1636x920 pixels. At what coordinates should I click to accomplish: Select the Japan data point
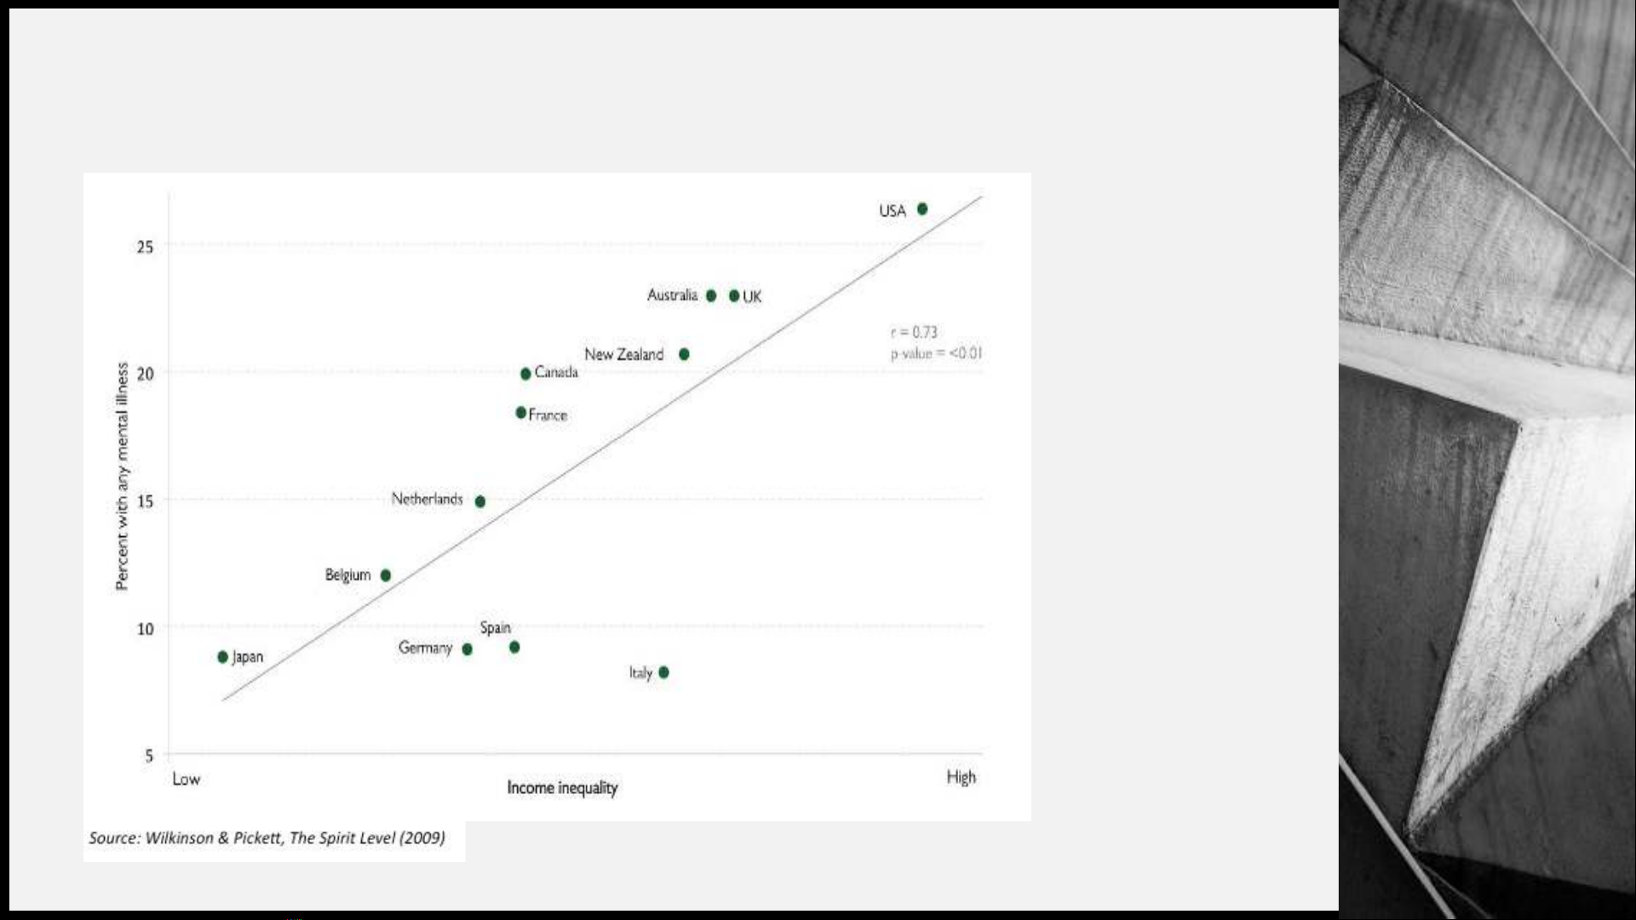click(223, 657)
